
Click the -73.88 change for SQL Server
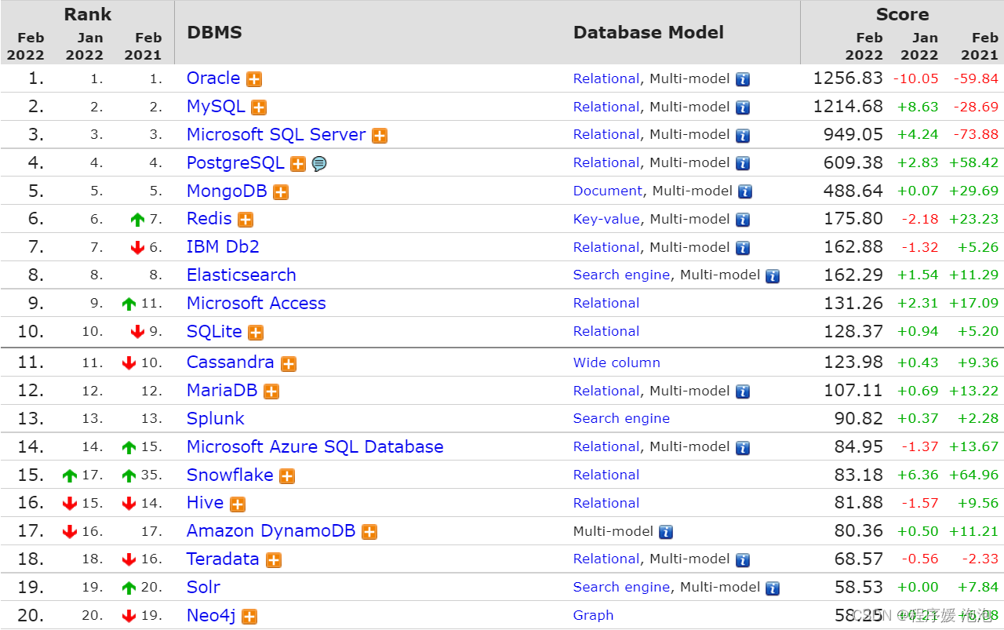tap(976, 135)
